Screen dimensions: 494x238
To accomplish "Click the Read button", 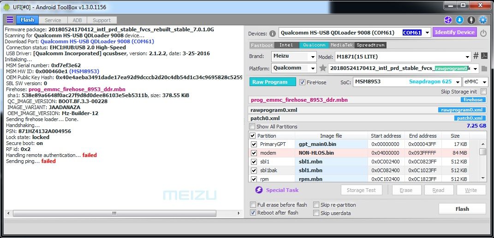I will (x=438, y=190).
